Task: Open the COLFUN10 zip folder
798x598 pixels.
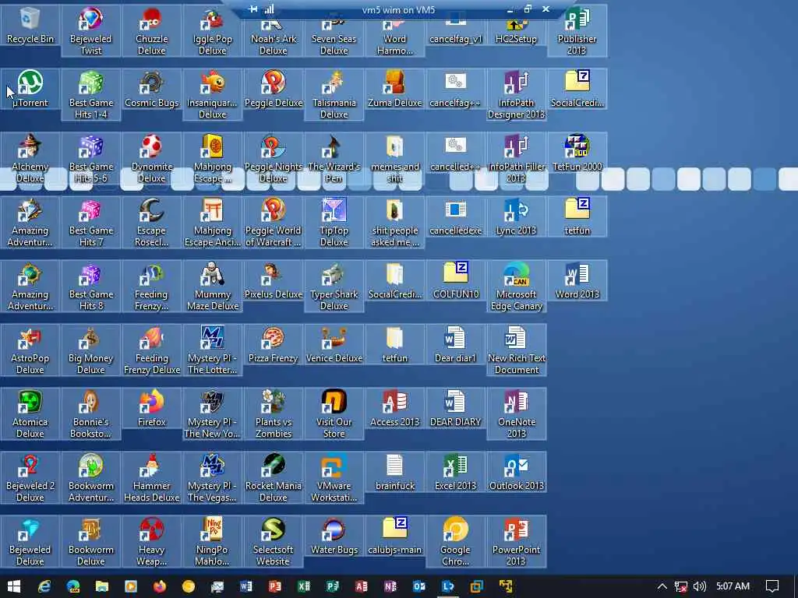Action: pos(455,280)
